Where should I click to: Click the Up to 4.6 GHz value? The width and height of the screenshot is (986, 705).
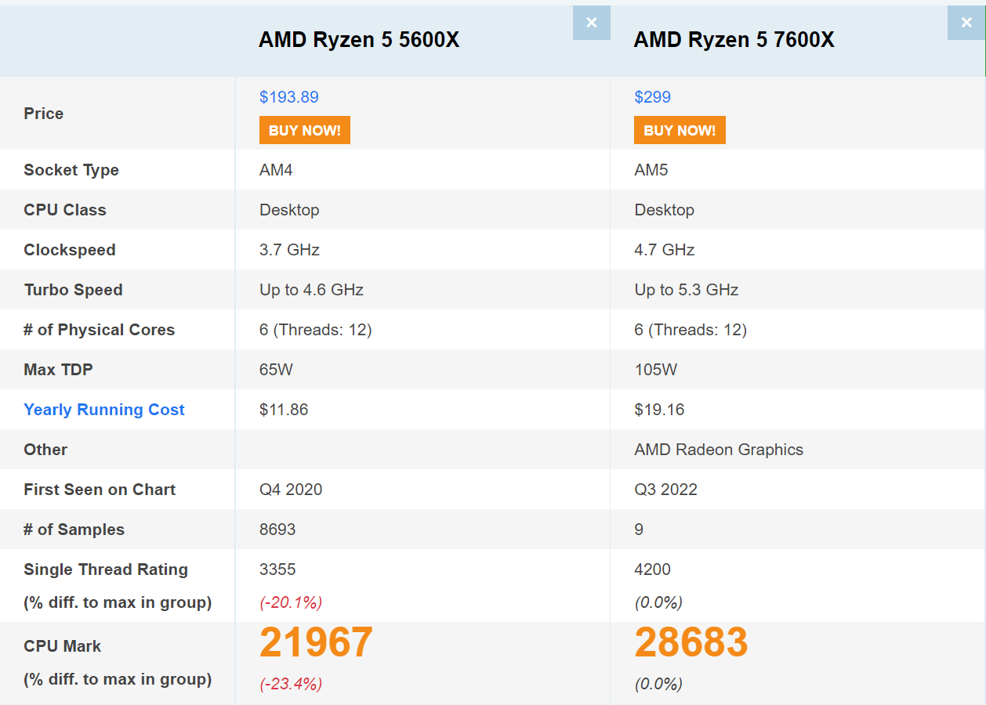[x=311, y=290]
